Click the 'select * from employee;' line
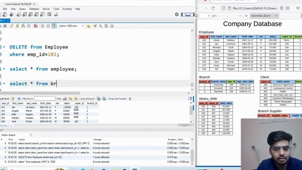 click(x=43, y=69)
